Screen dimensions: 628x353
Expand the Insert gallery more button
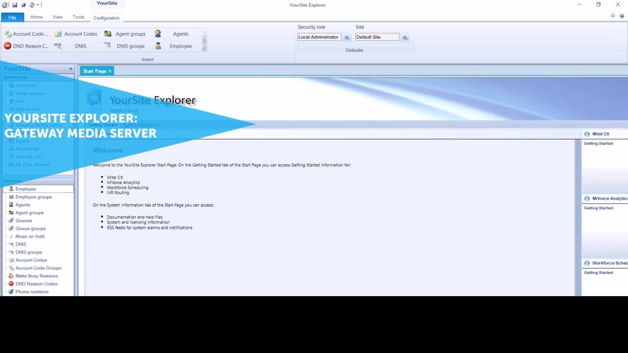[x=205, y=48]
